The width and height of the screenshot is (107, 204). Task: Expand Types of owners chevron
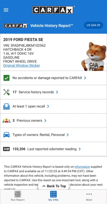click(68, 135)
